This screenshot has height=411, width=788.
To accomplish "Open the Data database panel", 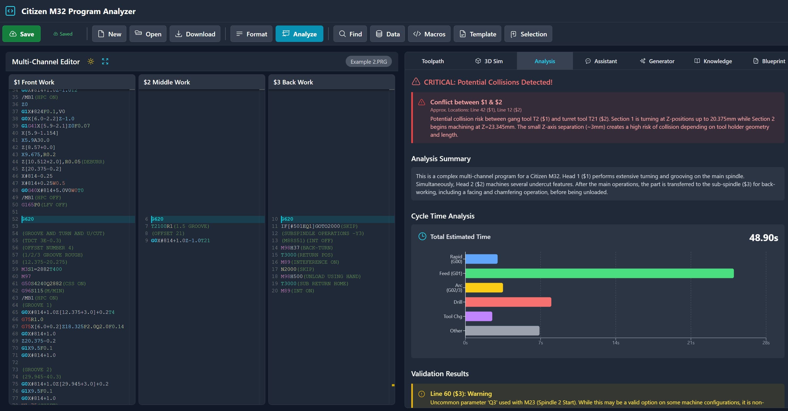I will (387, 34).
